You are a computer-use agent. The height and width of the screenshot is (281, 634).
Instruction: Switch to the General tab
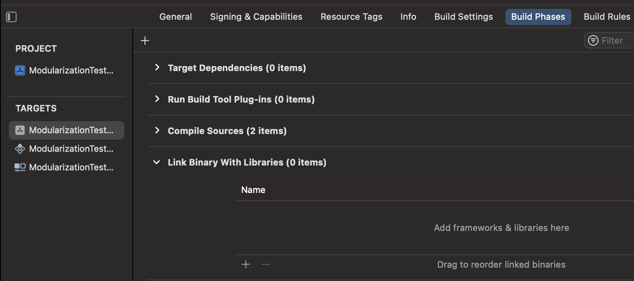tap(175, 17)
